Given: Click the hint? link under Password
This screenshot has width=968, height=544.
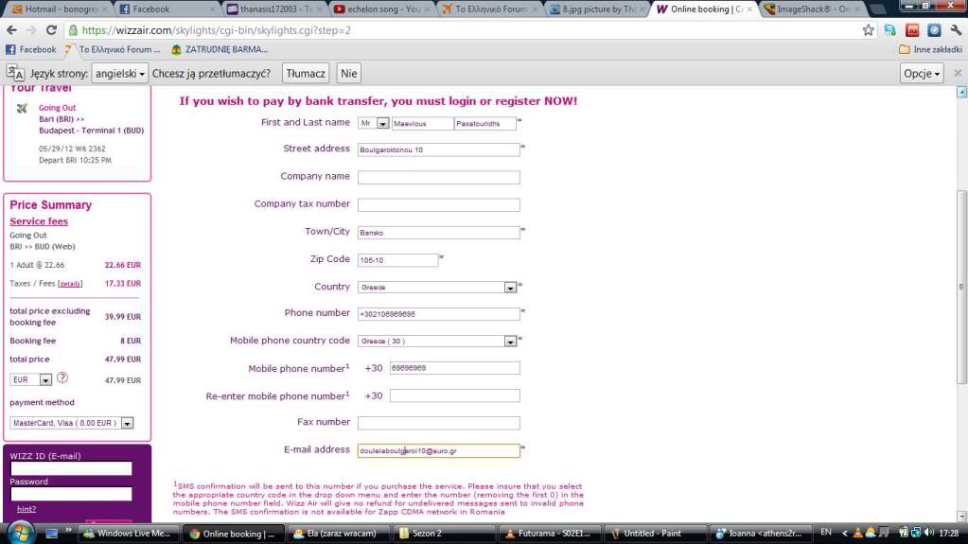Looking at the screenshot, I should tap(26, 509).
